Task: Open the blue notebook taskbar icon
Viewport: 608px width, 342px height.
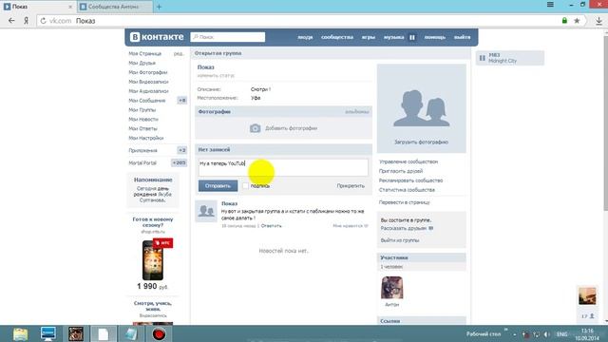Action: pos(131,333)
